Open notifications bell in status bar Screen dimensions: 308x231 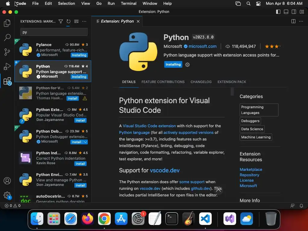tap(301, 206)
